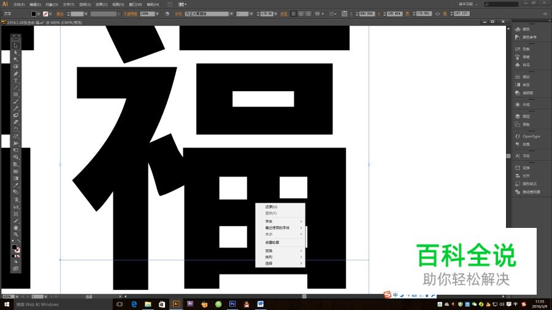Activate the stroke box in toolbox
This screenshot has width=552, height=310.
click(17, 250)
